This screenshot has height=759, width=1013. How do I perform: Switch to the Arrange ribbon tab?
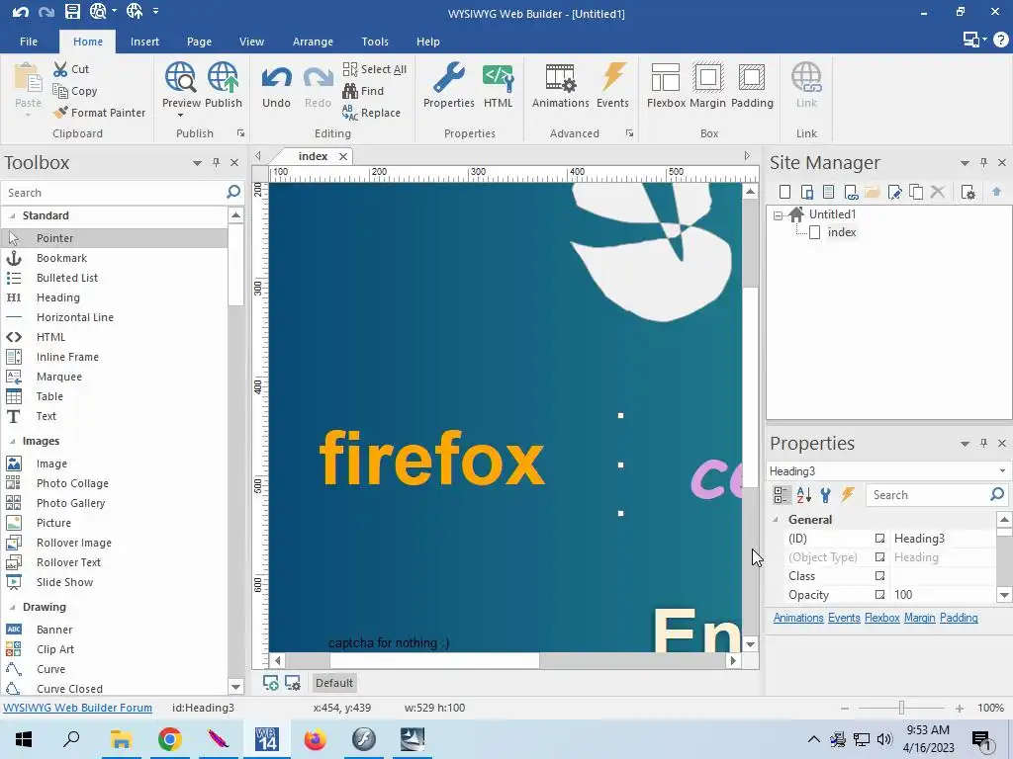313,42
